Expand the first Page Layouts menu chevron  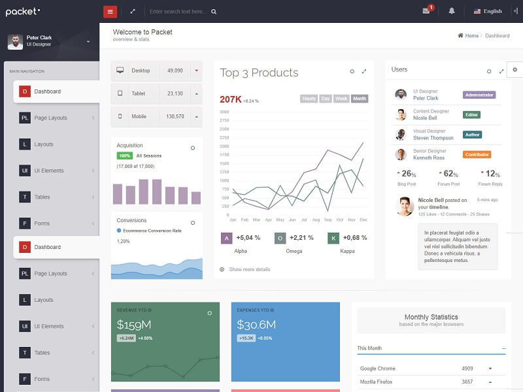click(93, 118)
